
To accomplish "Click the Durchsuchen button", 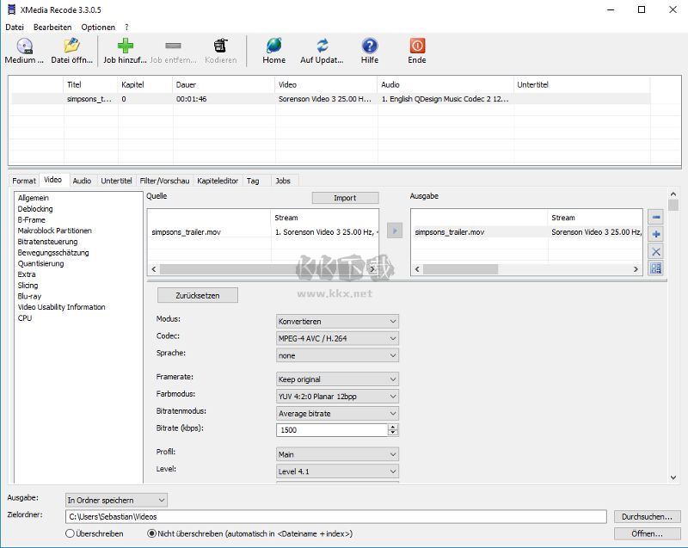I will pyautogui.click(x=648, y=516).
